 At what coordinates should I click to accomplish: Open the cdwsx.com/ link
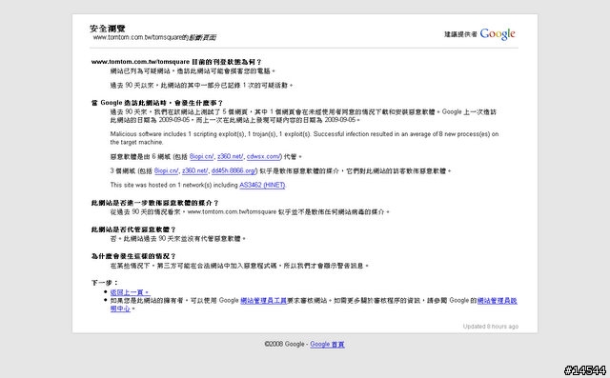[x=263, y=156]
